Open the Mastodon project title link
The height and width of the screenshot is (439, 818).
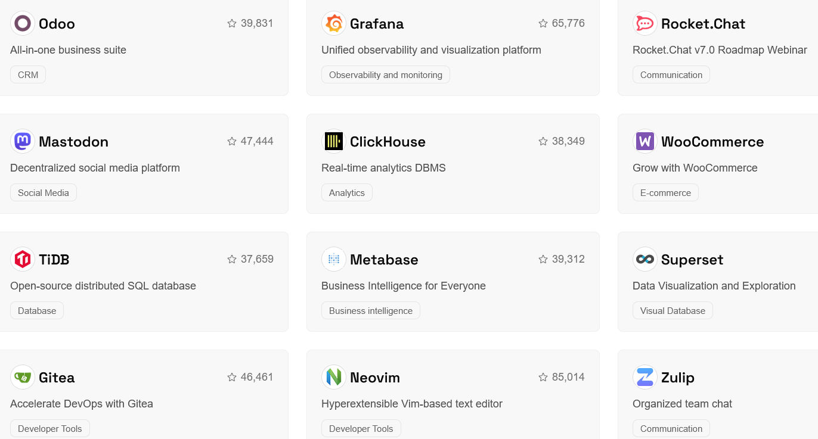click(73, 142)
